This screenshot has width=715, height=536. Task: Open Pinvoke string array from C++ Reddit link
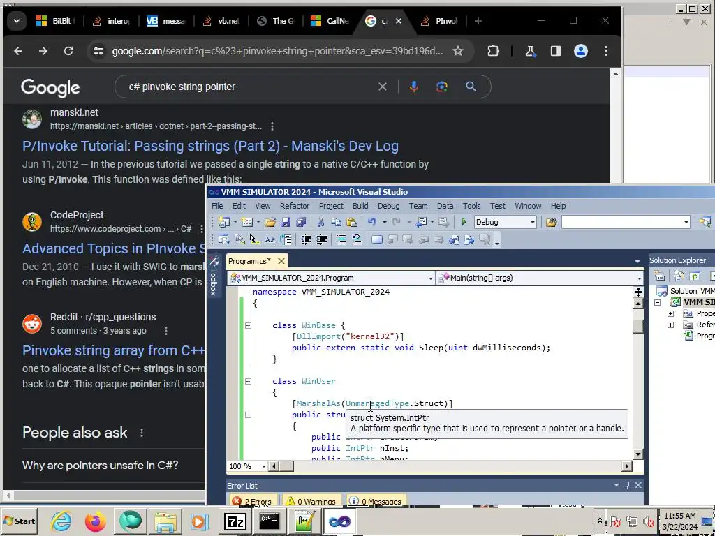[x=114, y=350]
